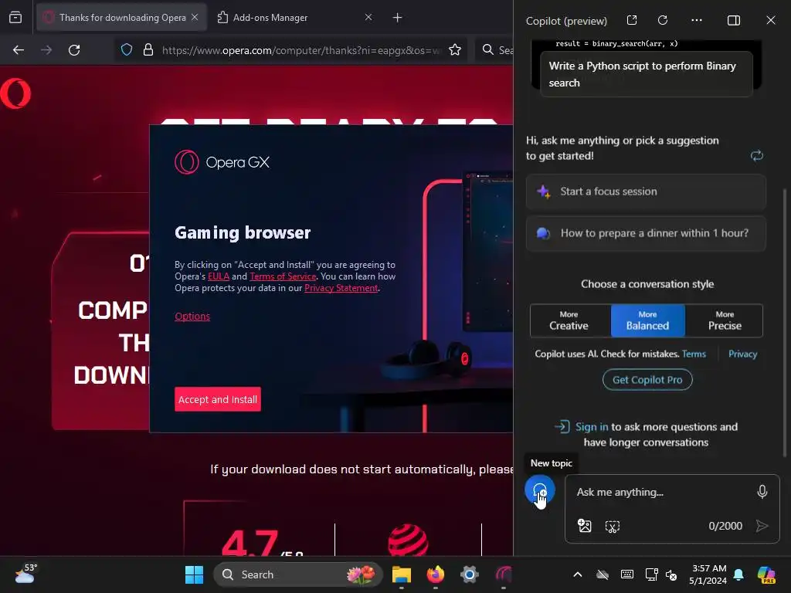Click the browser search box

494,50
